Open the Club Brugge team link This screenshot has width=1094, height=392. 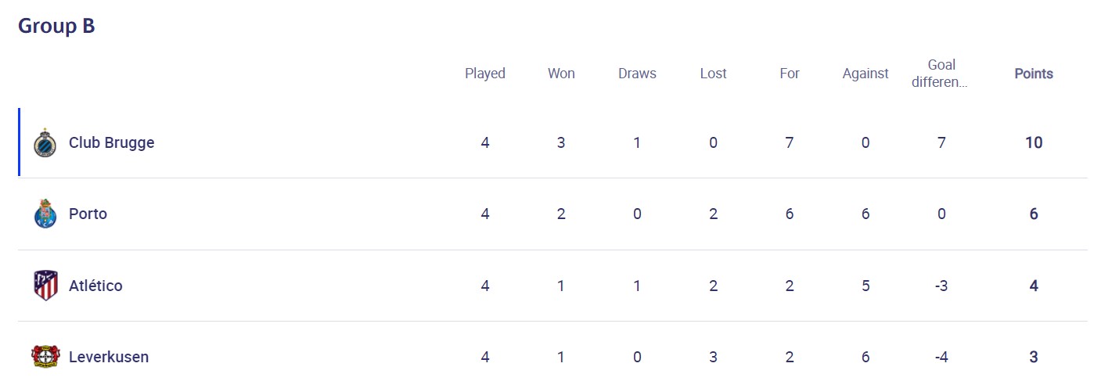(111, 143)
